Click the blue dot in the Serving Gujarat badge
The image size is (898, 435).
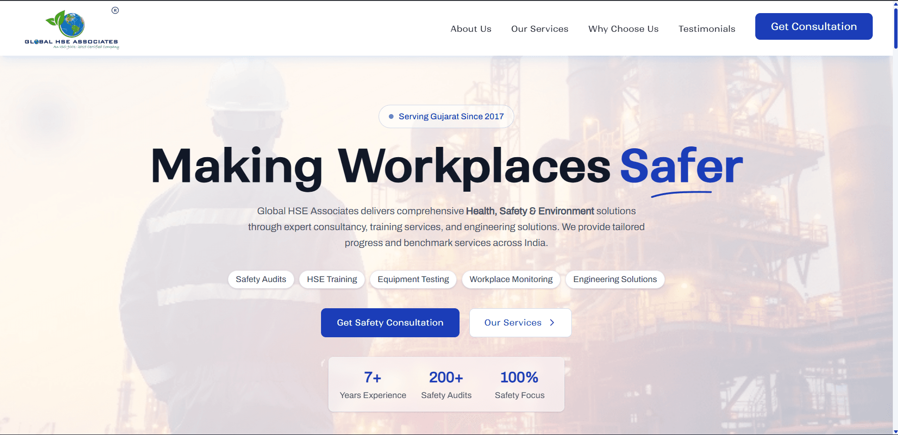[x=391, y=116]
